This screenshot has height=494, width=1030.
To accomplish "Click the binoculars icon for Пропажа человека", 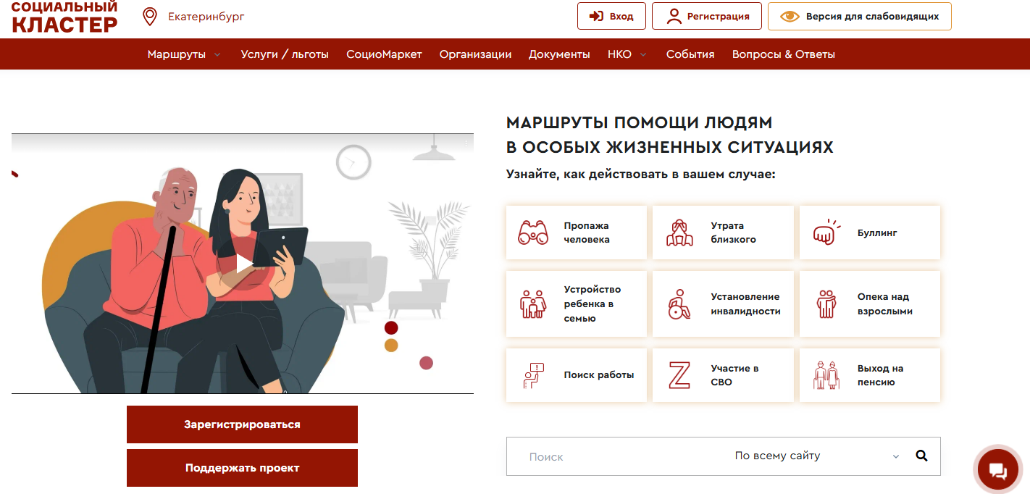I will [533, 233].
